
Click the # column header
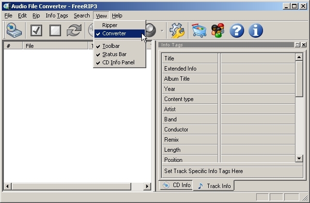pyautogui.click(x=13, y=46)
